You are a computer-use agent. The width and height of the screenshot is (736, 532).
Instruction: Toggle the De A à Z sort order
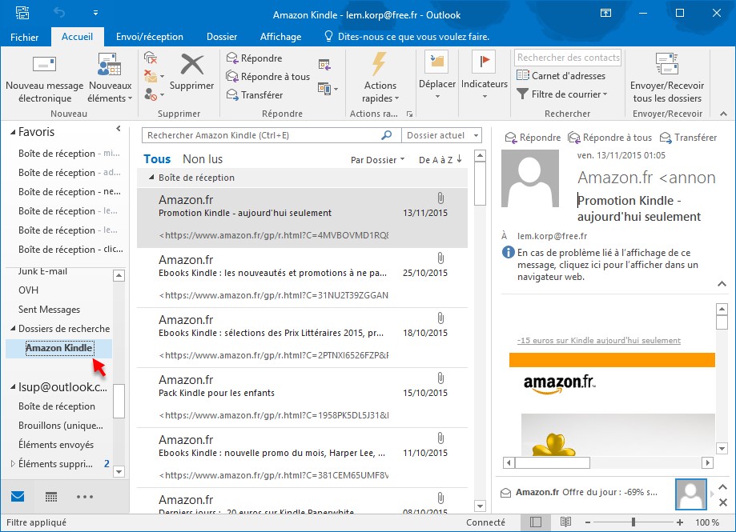[440, 160]
